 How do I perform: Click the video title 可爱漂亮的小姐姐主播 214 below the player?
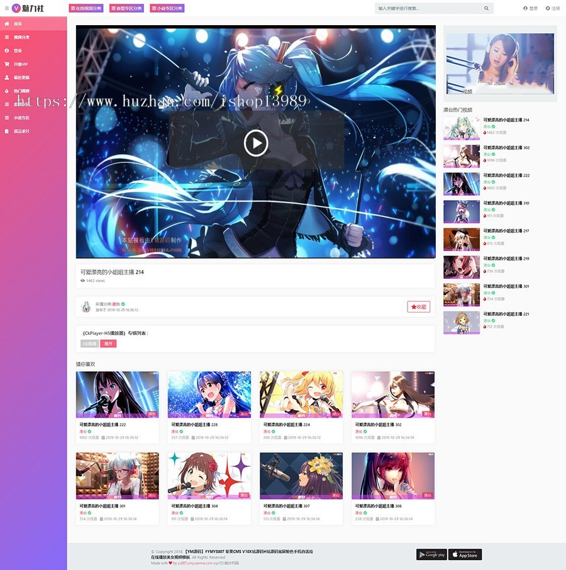tap(112, 272)
